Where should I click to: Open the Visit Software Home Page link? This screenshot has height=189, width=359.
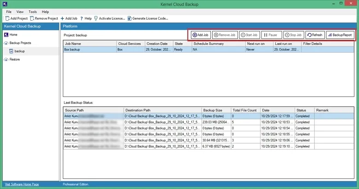pyautogui.click(x=22, y=184)
